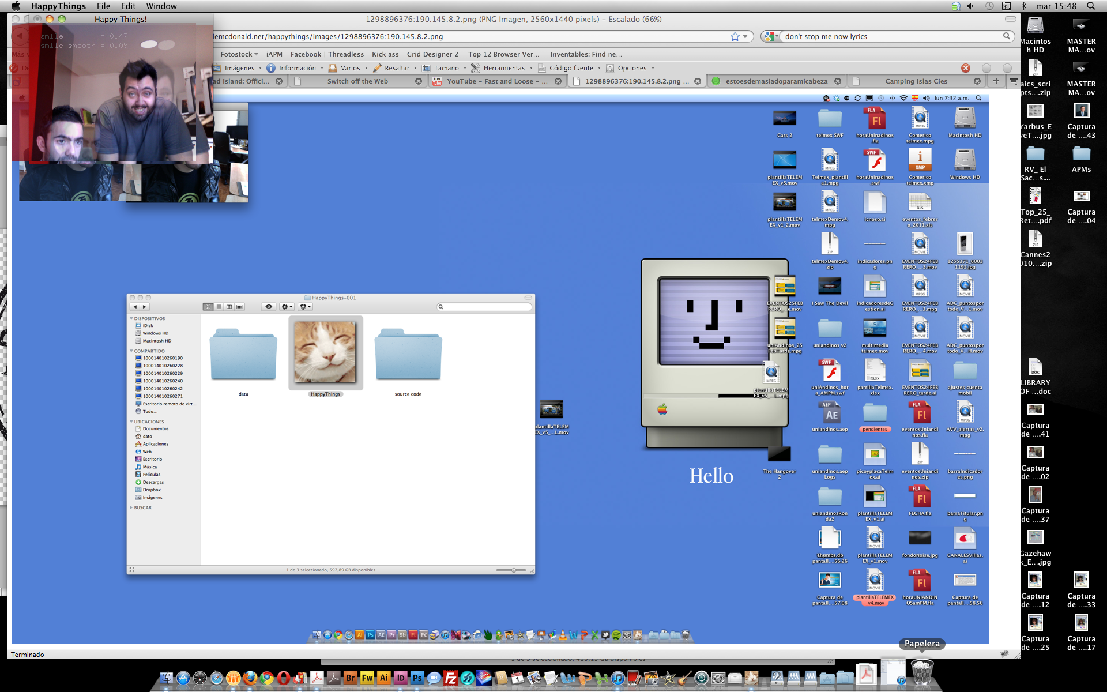Toggle Spotlight search magnifier in menu bar

pyautogui.click(x=1091, y=6)
